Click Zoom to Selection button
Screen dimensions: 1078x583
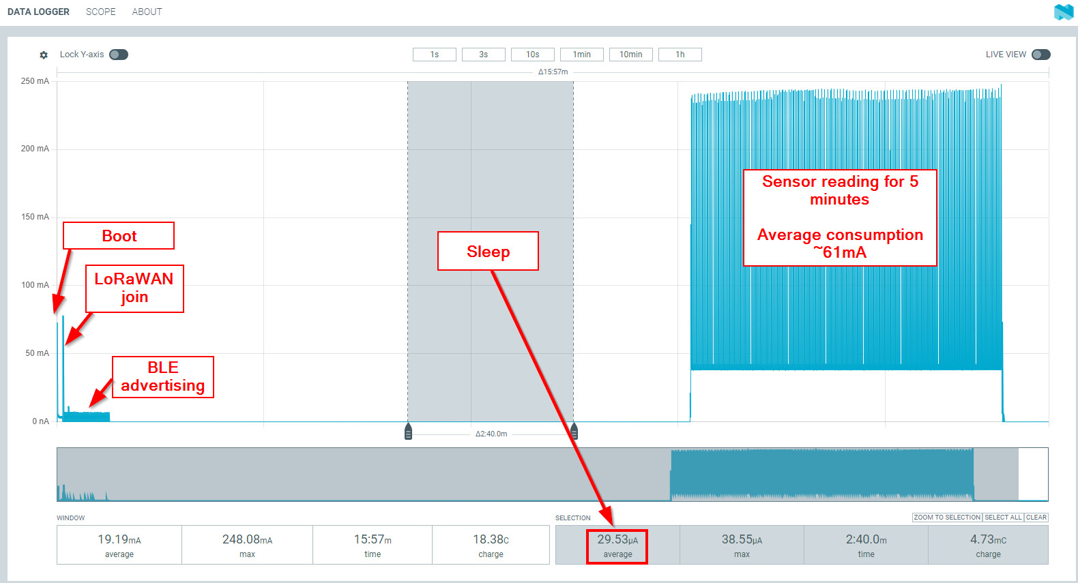click(946, 518)
